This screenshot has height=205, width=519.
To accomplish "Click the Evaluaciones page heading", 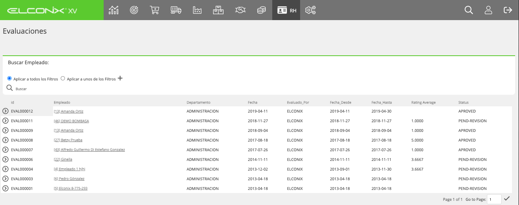I will tap(25, 31).
